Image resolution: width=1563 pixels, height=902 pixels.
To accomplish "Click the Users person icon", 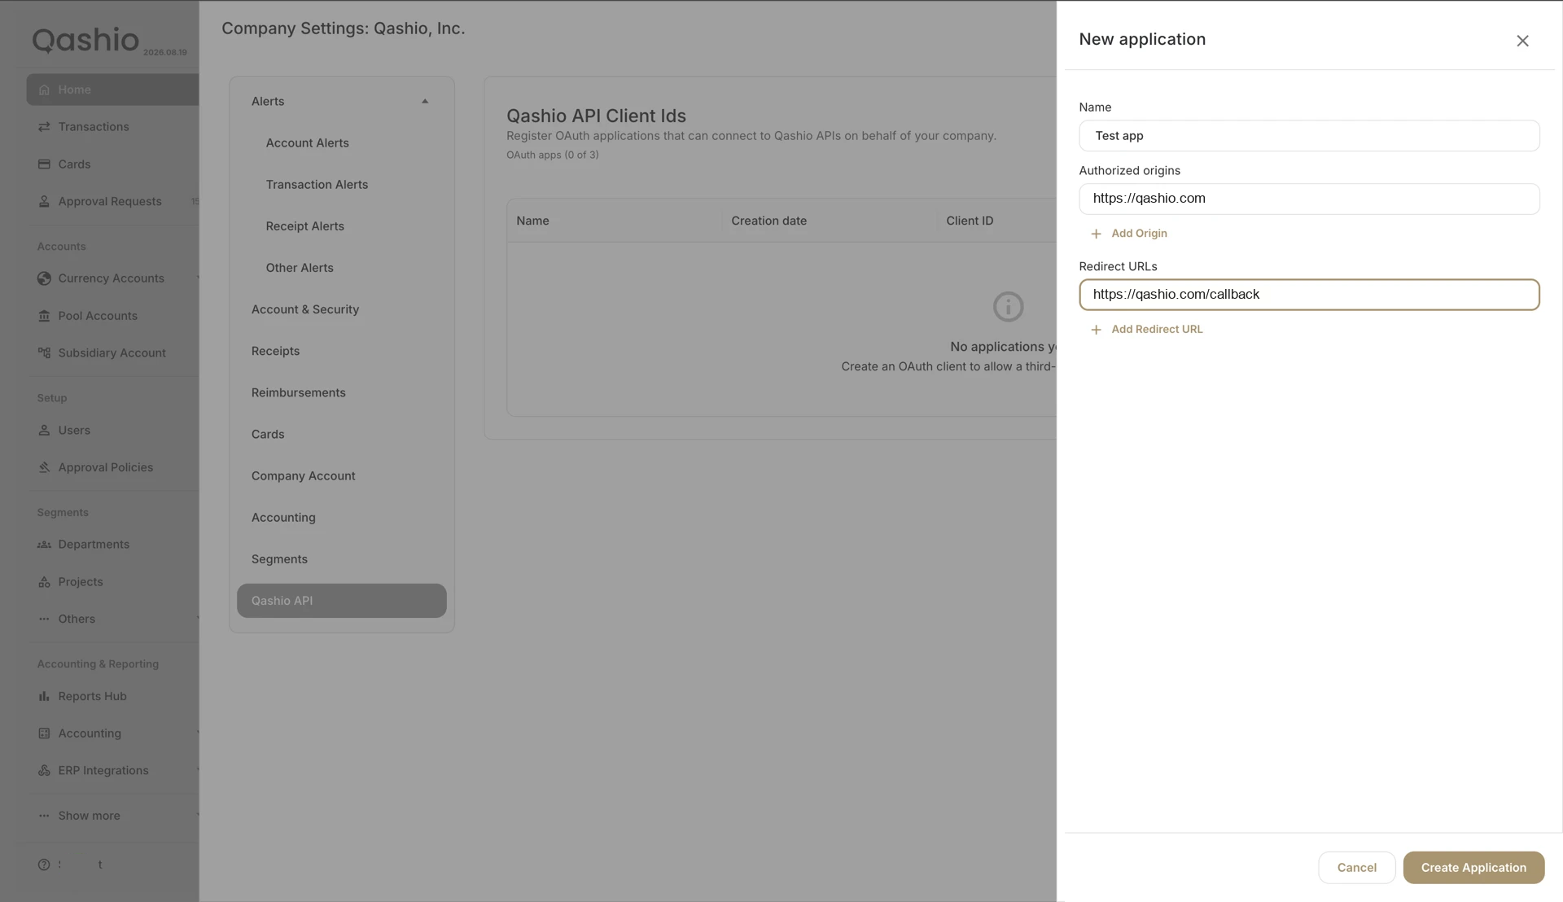I will click(44, 430).
